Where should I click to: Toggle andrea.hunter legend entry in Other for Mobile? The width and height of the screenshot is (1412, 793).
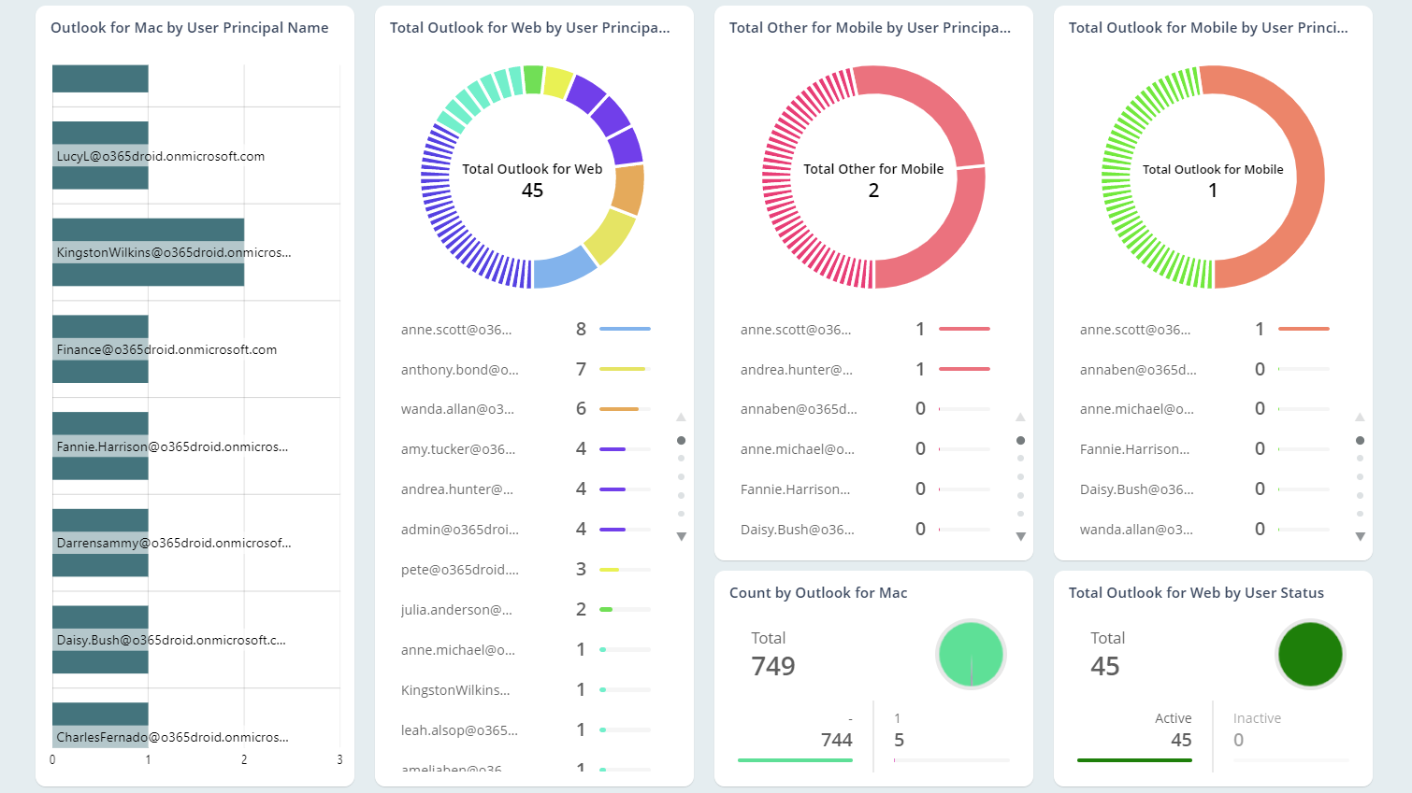click(x=796, y=370)
